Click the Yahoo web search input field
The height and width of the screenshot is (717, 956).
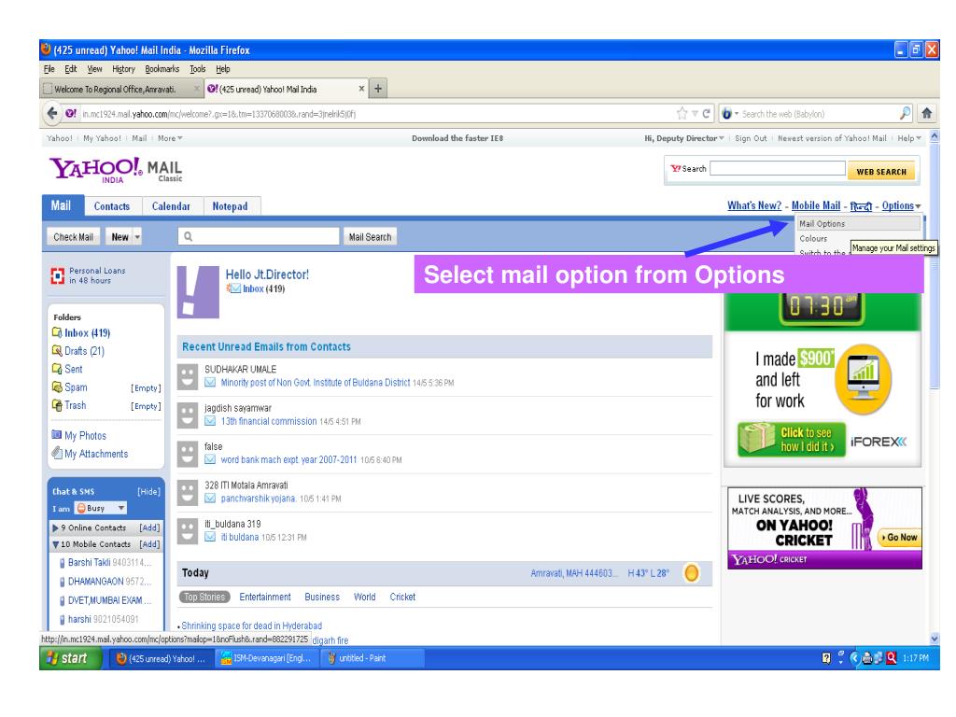click(778, 168)
